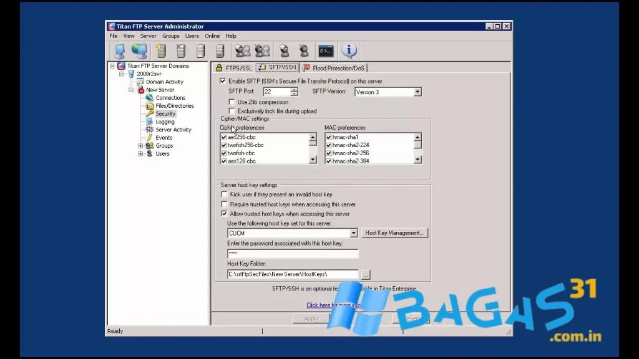
Task: Open the File menu
Action: pos(114,36)
